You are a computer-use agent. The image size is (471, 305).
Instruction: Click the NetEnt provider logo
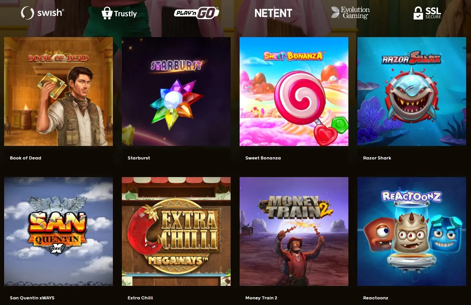click(273, 13)
